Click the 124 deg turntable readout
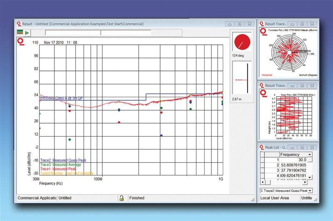This screenshot has width=333, height=221. tap(238, 56)
